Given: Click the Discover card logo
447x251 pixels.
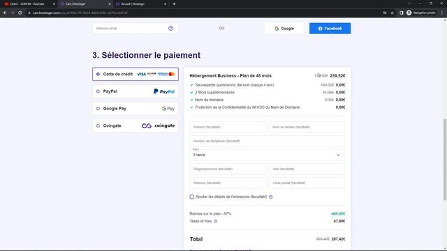Looking at the screenshot, I should pyautogui.click(x=152, y=74).
